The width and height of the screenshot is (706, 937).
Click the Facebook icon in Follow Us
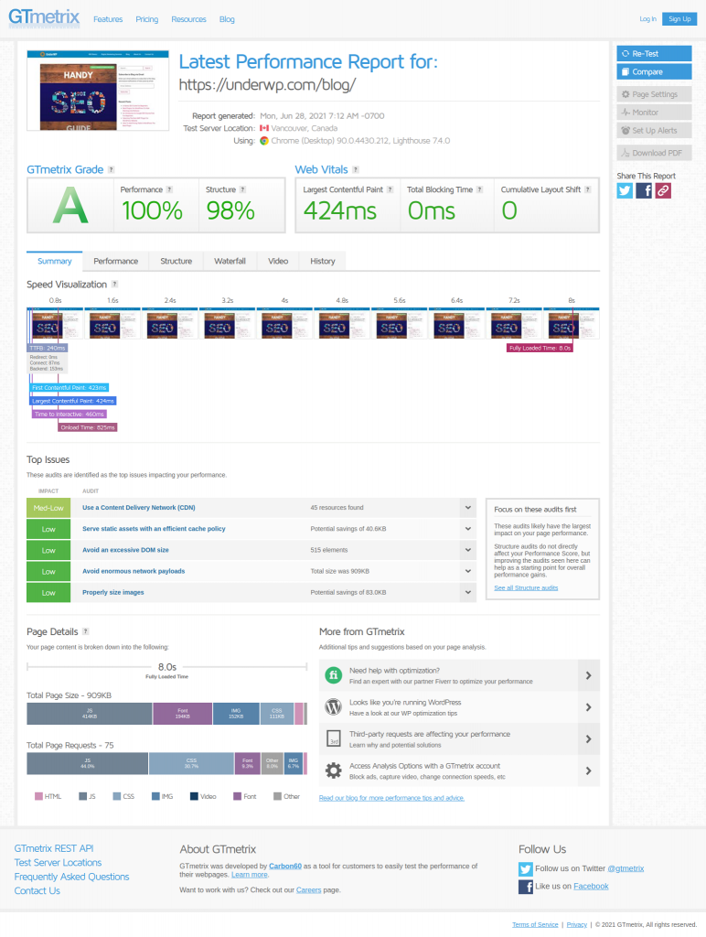click(x=526, y=887)
